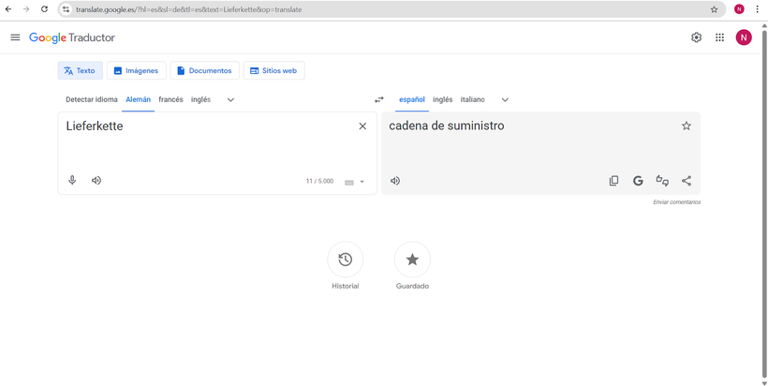The height and width of the screenshot is (386, 768).
Task: Go forward in browser
Action: point(26,9)
